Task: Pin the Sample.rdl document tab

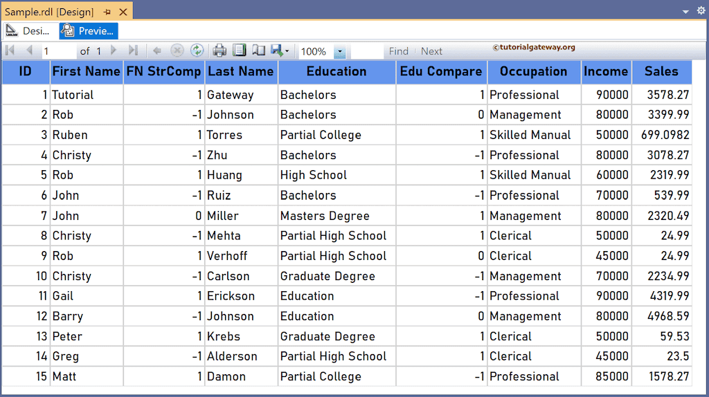Action: click(107, 12)
